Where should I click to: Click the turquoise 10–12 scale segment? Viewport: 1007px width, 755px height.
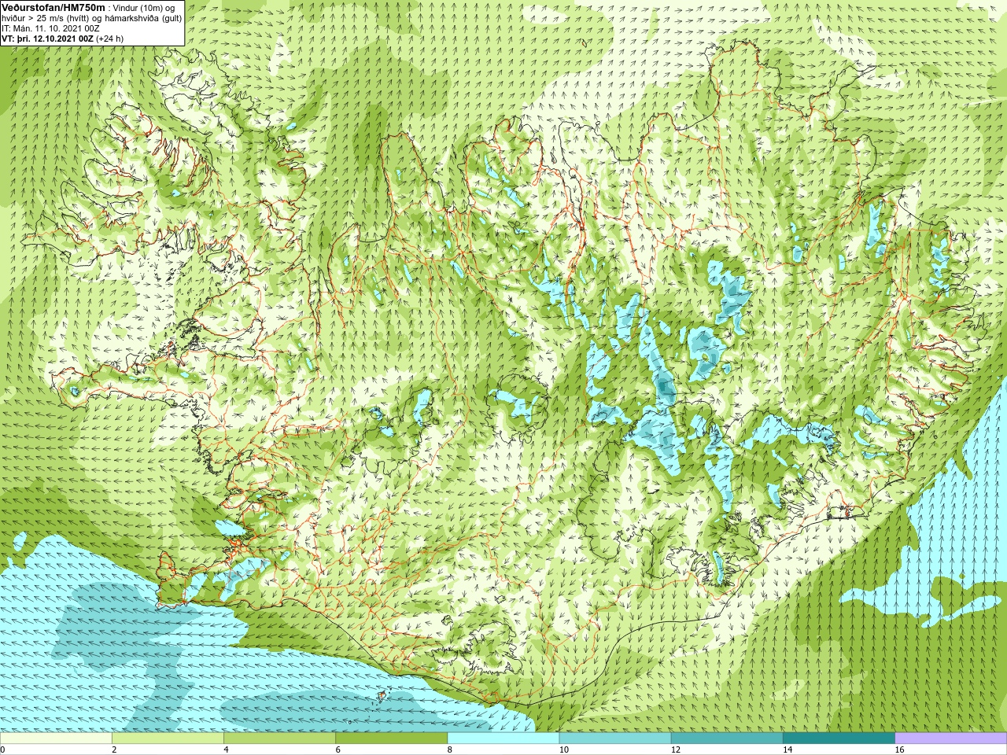tap(615, 738)
